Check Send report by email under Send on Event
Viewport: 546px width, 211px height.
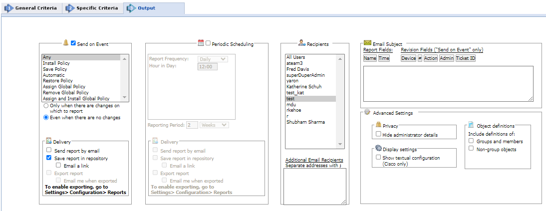(49, 150)
